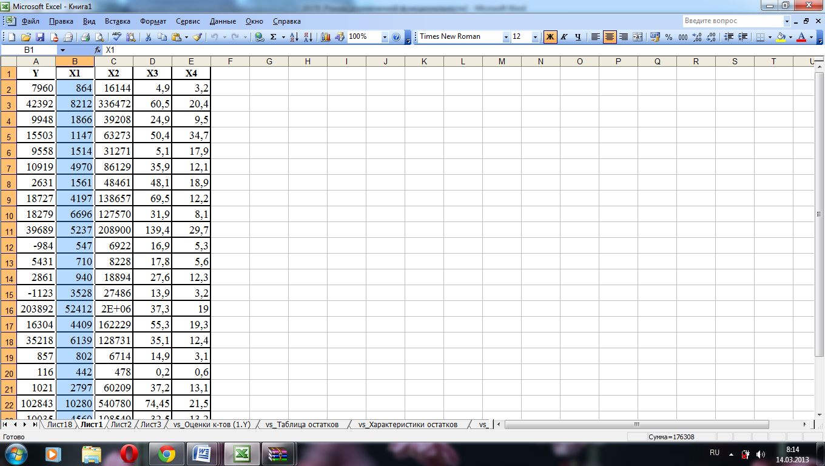Image resolution: width=825 pixels, height=466 pixels.
Task: Click the Select All corner button
Action: (x=8, y=61)
